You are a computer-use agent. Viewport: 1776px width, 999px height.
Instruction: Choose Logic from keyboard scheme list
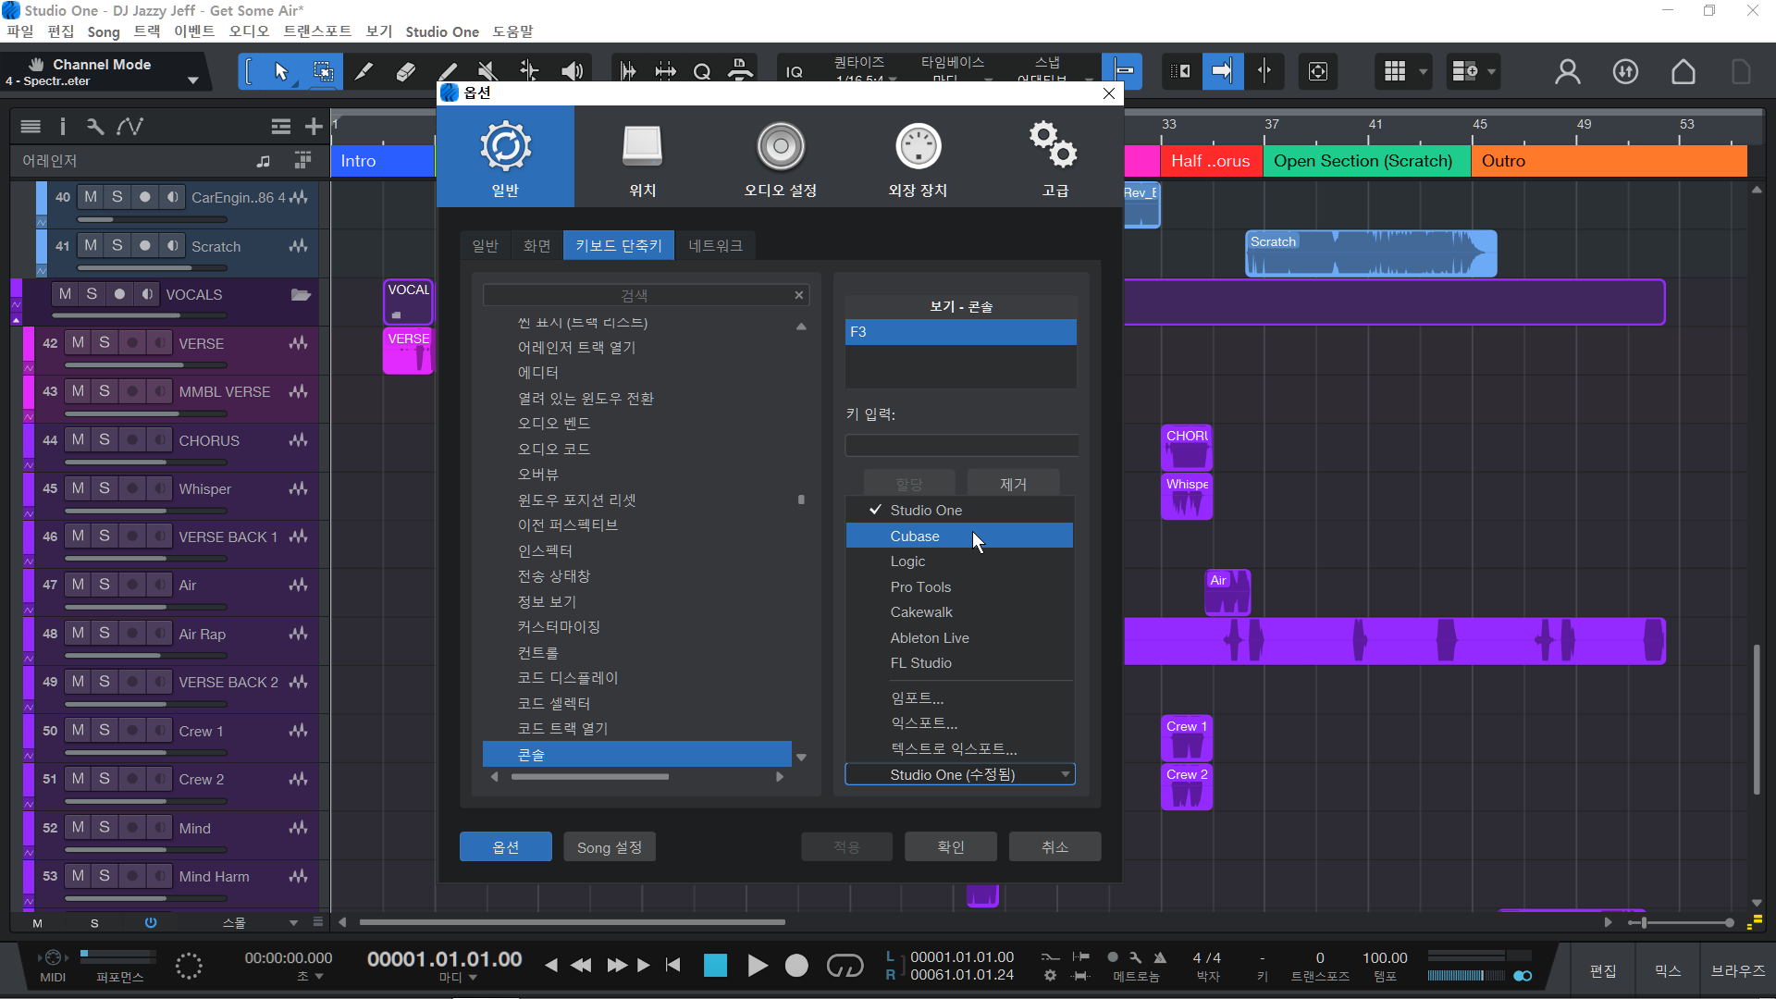click(x=907, y=561)
